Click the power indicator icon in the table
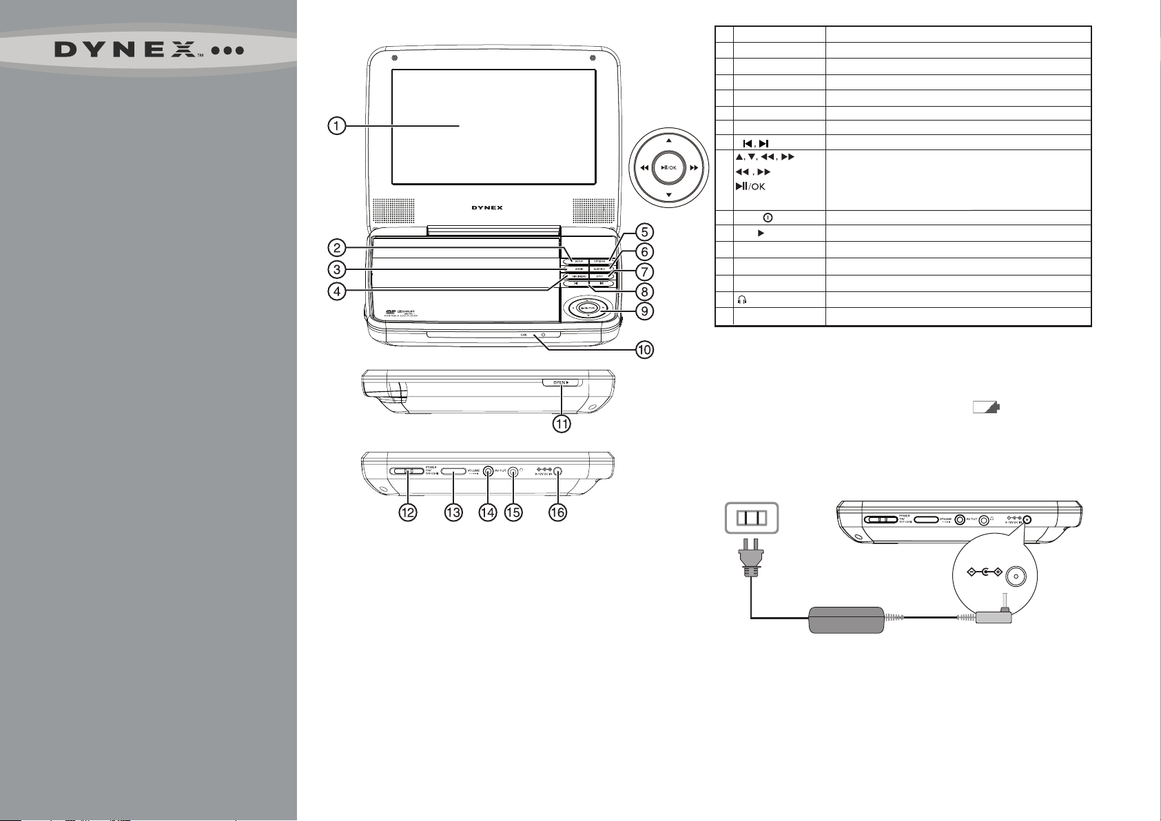 pyautogui.click(x=768, y=218)
